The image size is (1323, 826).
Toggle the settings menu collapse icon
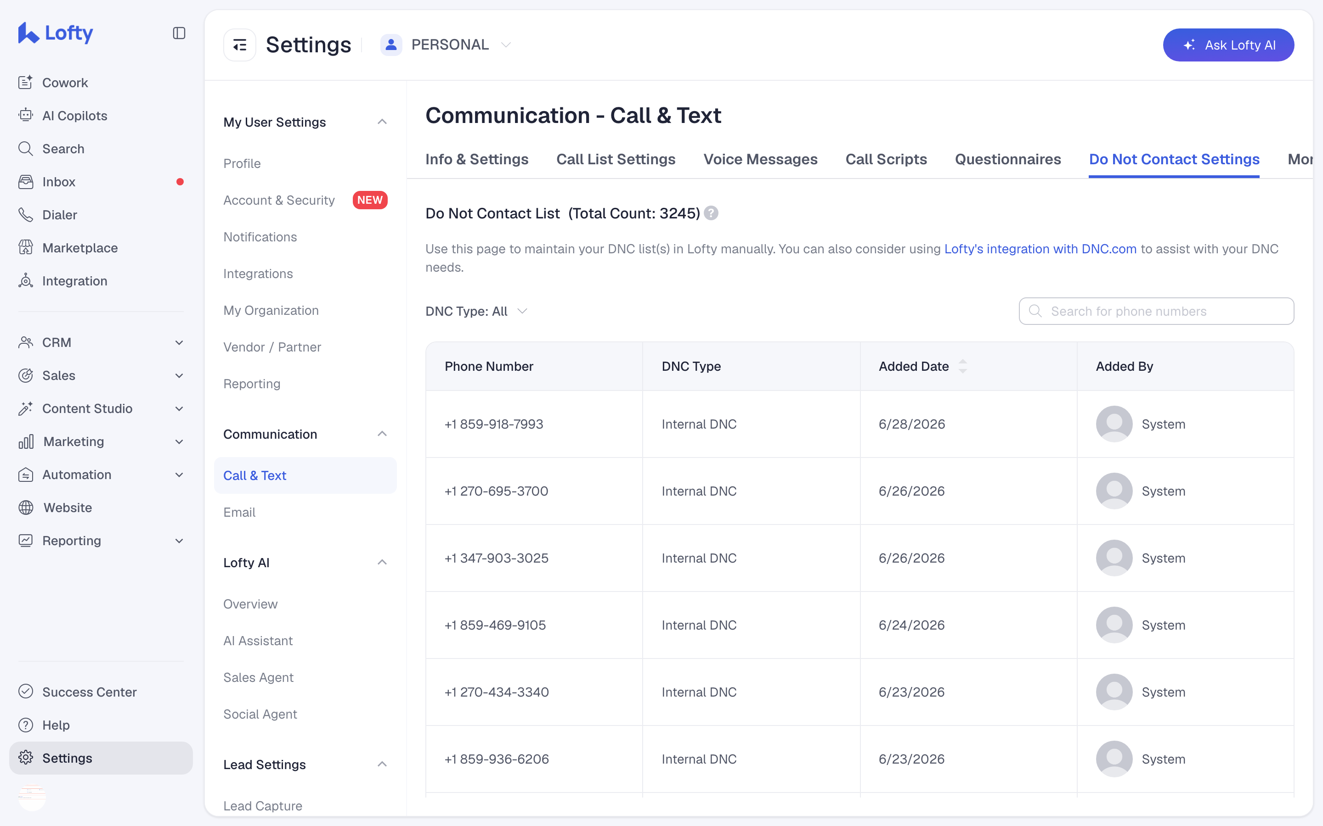[239, 45]
